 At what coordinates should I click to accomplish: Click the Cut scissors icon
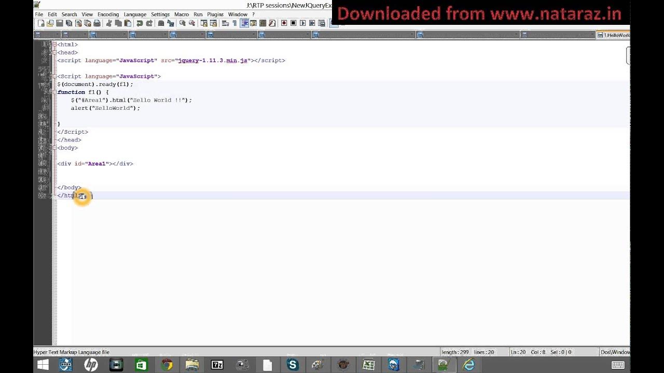(x=109, y=23)
